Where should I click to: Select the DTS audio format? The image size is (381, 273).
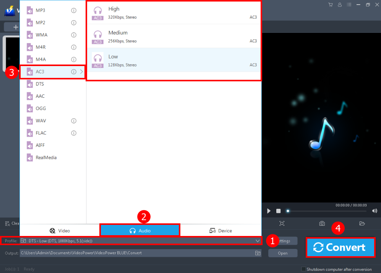41,84
